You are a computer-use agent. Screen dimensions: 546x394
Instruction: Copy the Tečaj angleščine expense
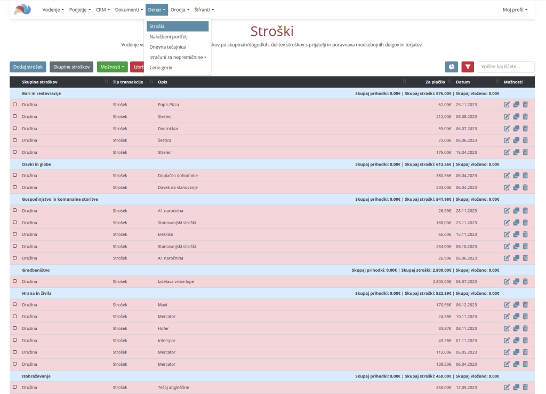point(516,387)
